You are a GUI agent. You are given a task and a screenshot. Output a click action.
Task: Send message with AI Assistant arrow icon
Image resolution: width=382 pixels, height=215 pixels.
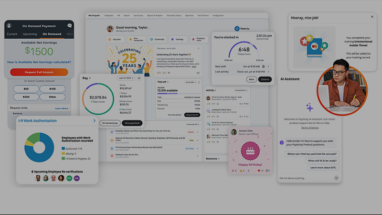[336, 178]
